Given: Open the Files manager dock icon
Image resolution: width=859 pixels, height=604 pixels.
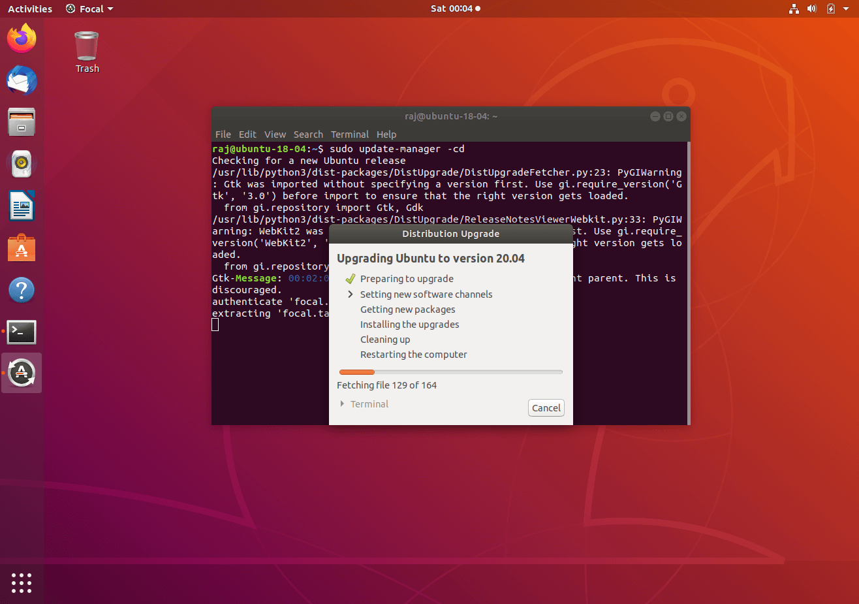Looking at the screenshot, I should pos(22,122).
